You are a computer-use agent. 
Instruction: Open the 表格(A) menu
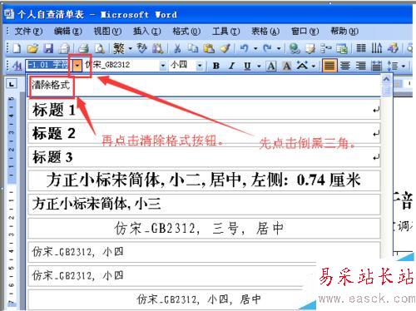(265, 31)
